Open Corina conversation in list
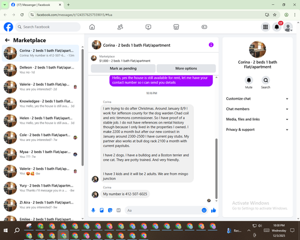 [40, 53]
